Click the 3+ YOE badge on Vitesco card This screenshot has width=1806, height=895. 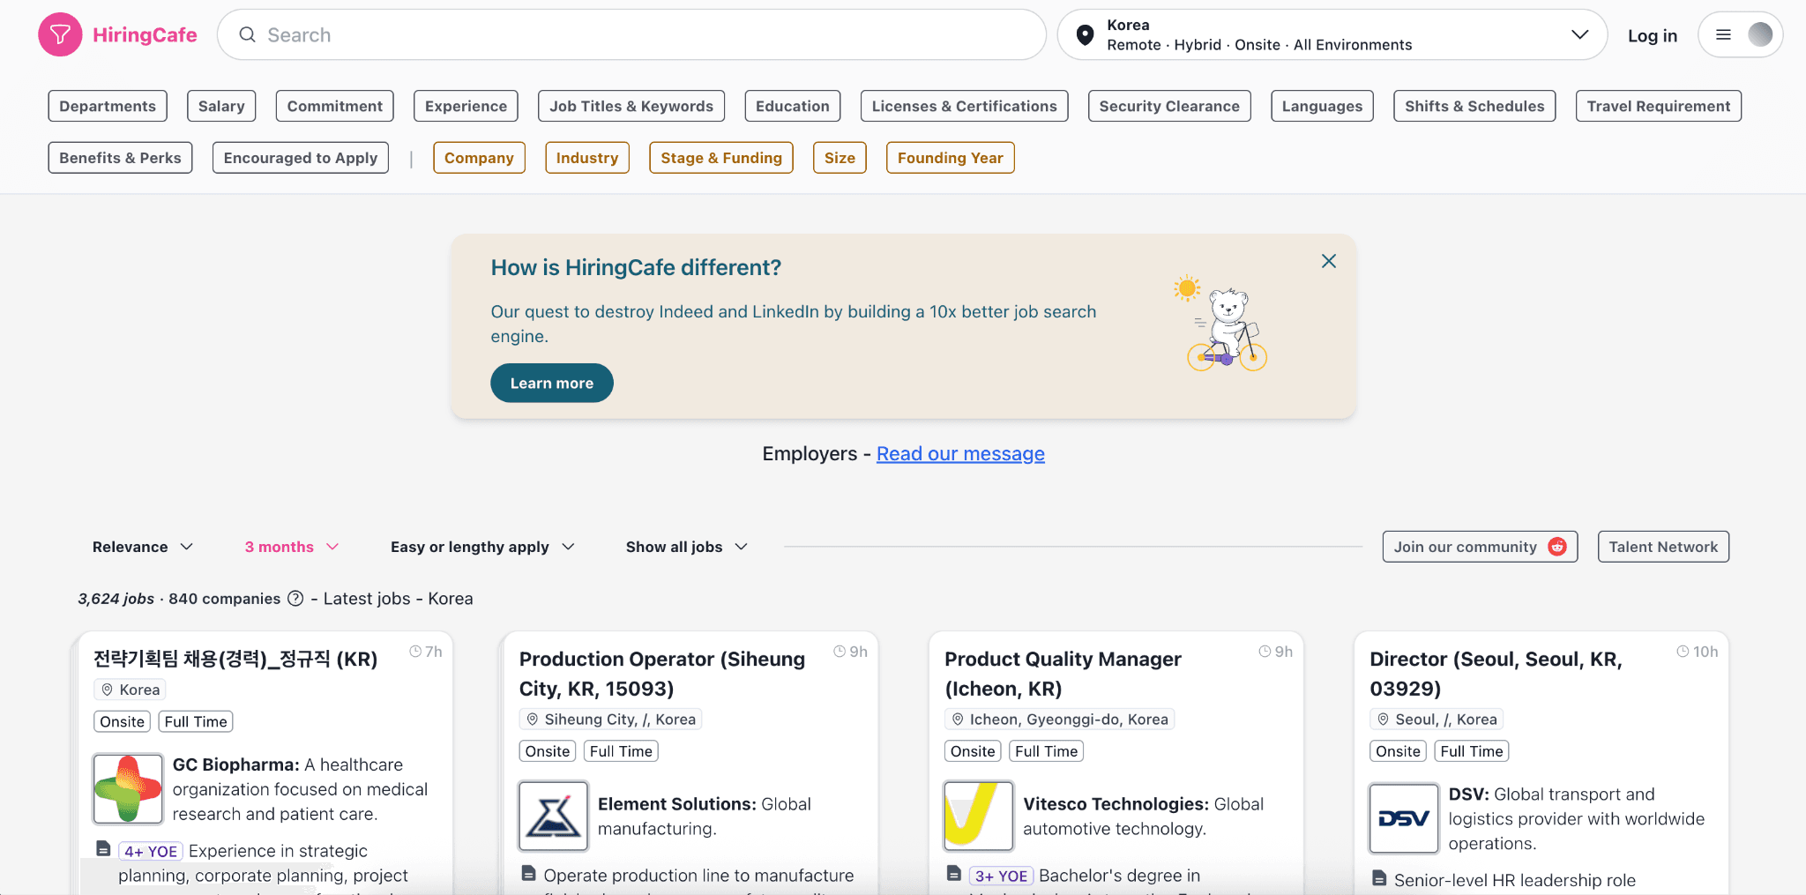pos(1001,876)
